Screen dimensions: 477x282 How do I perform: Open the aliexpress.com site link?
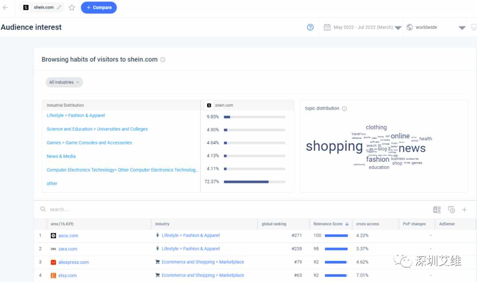[74, 262]
